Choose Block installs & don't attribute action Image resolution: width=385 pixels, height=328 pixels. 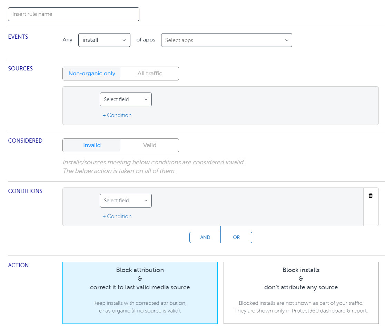(301, 292)
